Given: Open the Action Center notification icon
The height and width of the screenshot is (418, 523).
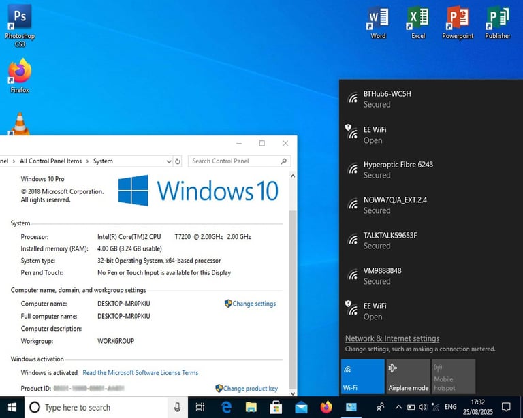Looking at the screenshot, I should click(506, 407).
